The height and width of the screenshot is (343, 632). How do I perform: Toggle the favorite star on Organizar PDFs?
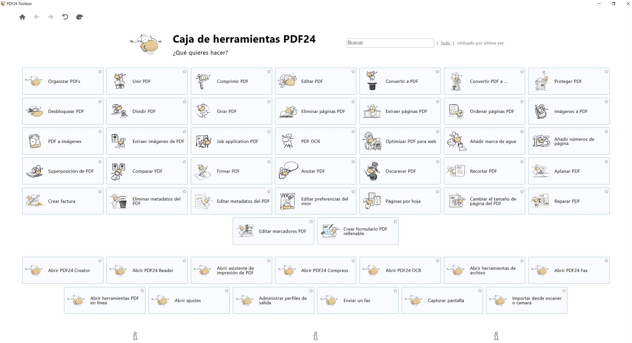click(100, 72)
